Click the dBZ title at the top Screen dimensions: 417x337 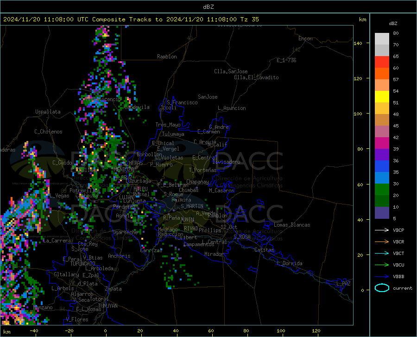pos(208,7)
